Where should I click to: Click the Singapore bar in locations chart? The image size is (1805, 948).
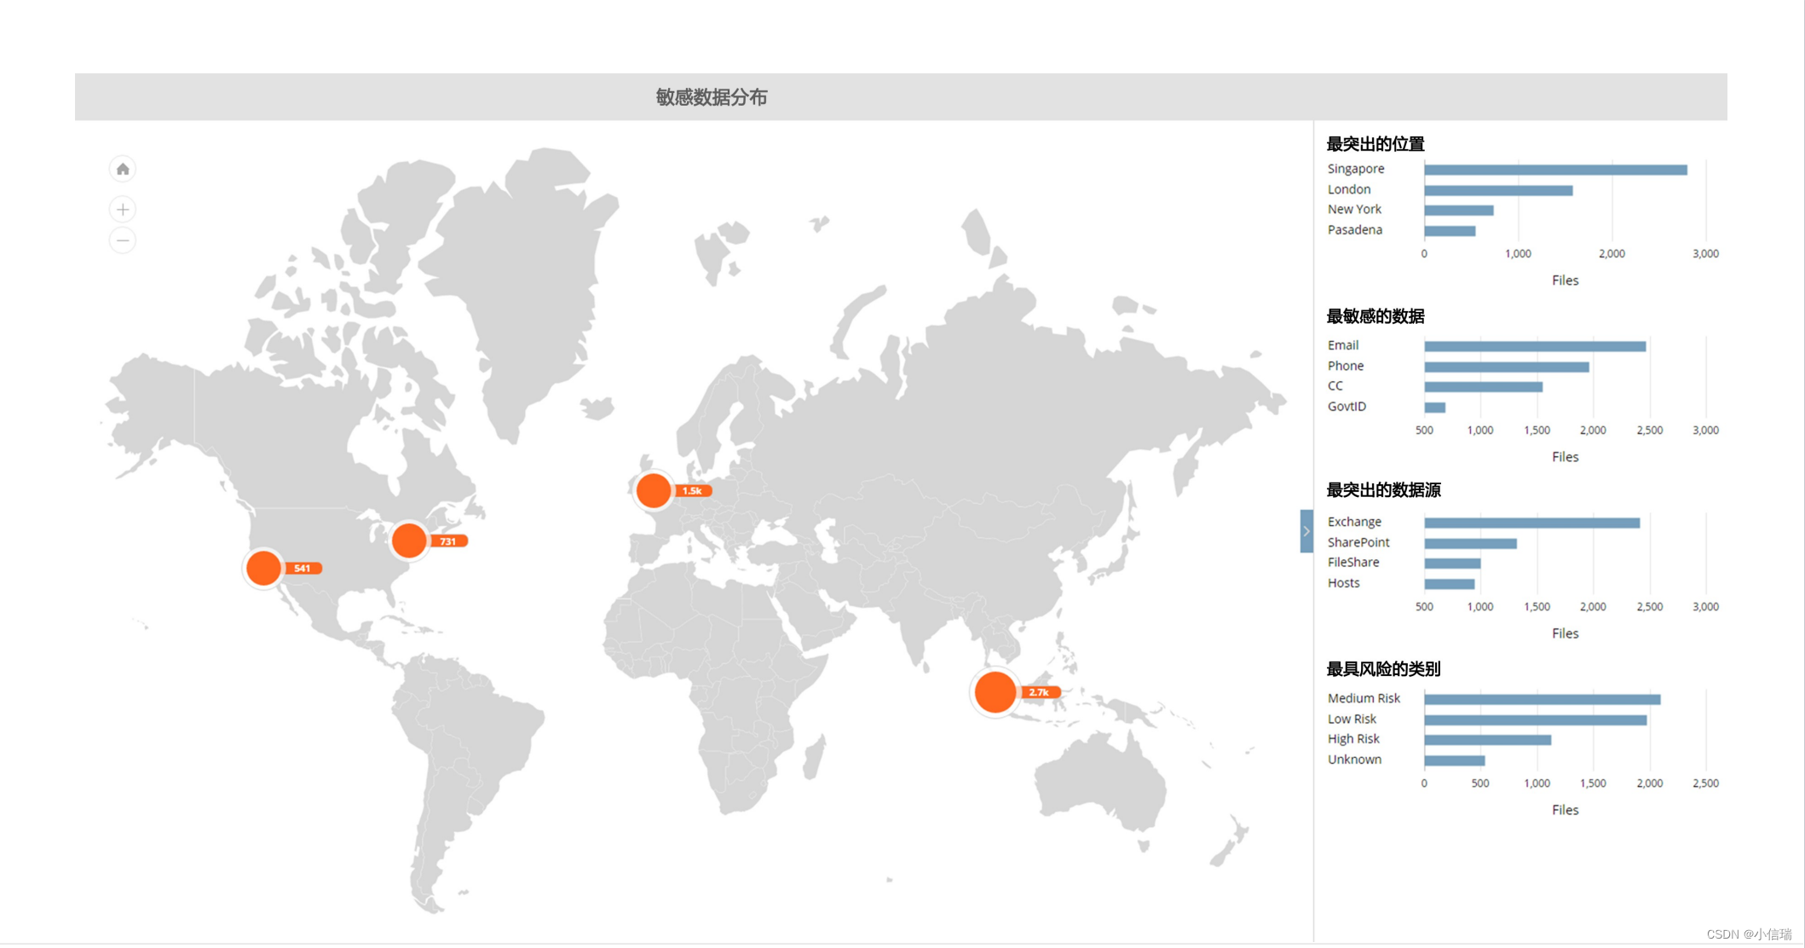pos(1555,170)
